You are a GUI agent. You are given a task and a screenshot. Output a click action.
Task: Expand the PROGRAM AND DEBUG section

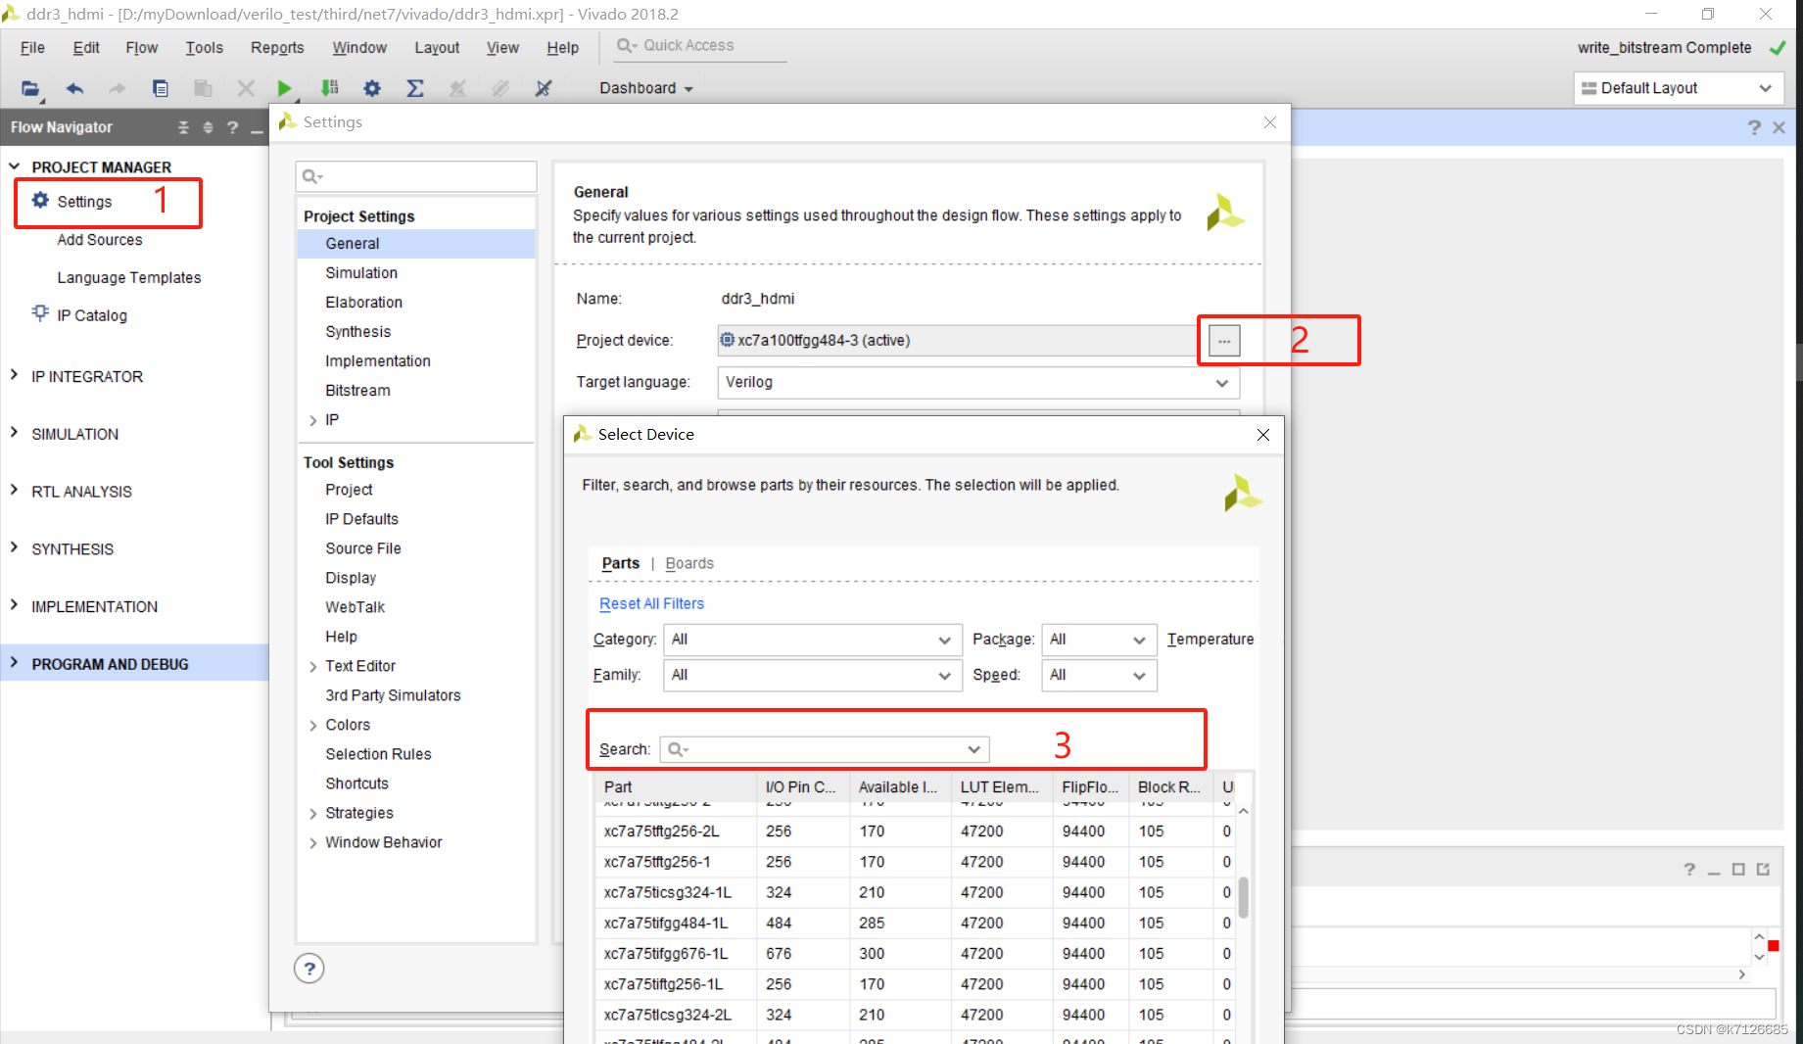point(14,662)
